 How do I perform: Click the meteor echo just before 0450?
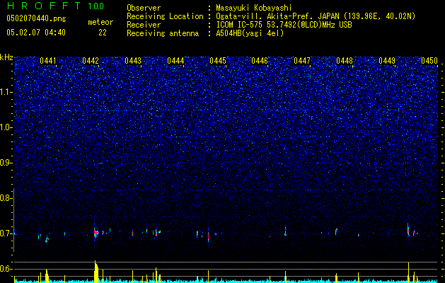408,231
